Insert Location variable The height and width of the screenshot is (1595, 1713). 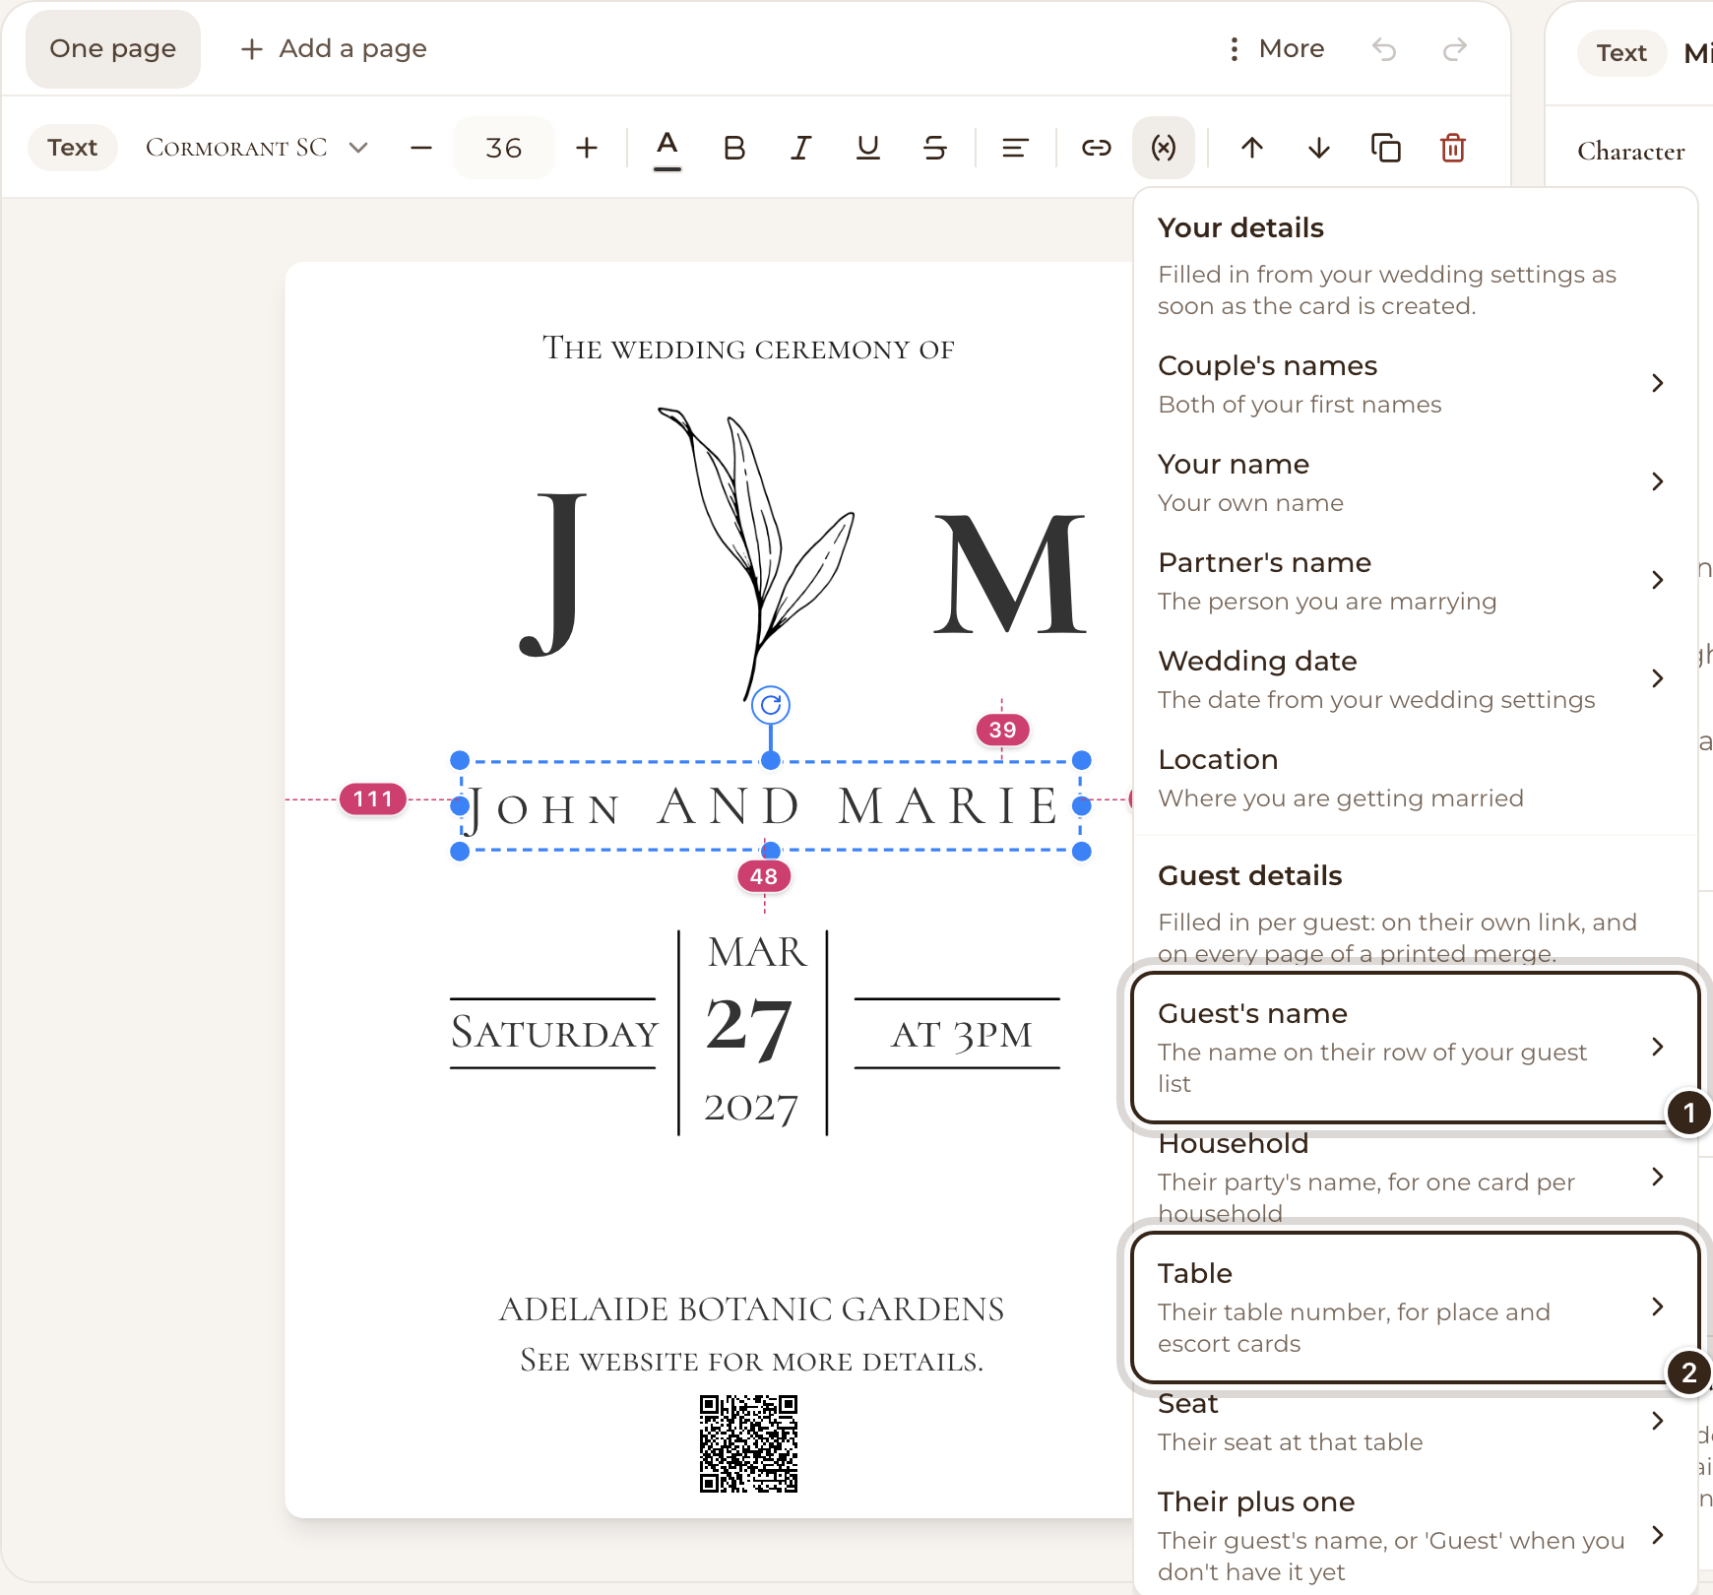(x=1415, y=778)
